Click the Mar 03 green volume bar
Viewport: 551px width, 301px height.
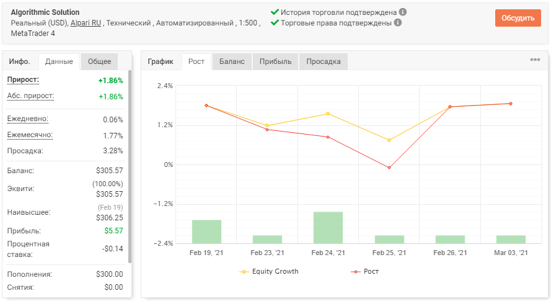pyautogui.click(x=511, y=240)
